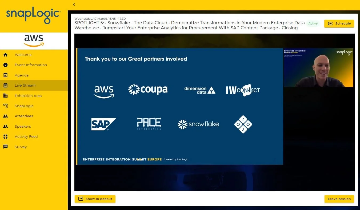The width and height of the screenshot is (360, 210).
Task: Select the Attendees people icon
Action: 5,116
